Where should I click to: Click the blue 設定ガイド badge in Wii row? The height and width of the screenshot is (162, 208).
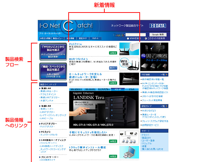pyautogui.click(x=113, y=68)
